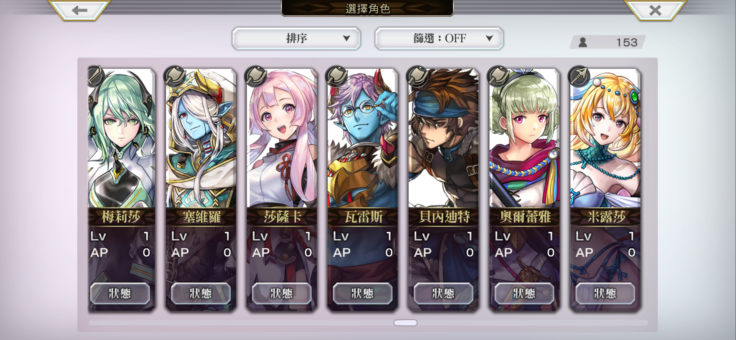The image size is (736, 340).
Task: Close the character selection screen
Action: click(x=655, y=10)
